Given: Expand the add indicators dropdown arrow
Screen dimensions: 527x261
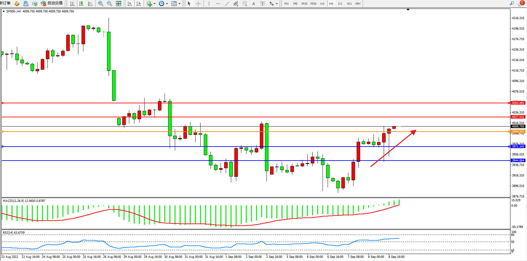Looking at the screenshot, I should pos(154,4).
